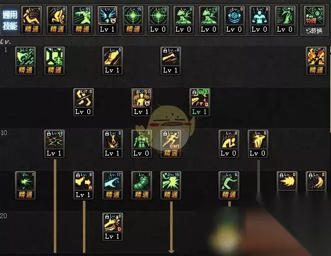Choose the cyan armored figure skill
This screenshot has width=331, height=256.
pos(259,20)
